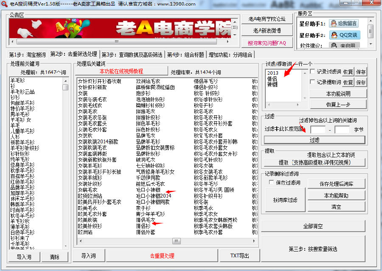
Task: Select 秋冬毛衣外套开衫韩 keyword
Action: 216,142
